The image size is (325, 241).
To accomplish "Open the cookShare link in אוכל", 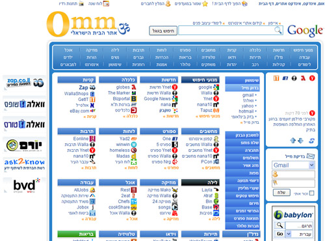I will click(x=119, y=207).
